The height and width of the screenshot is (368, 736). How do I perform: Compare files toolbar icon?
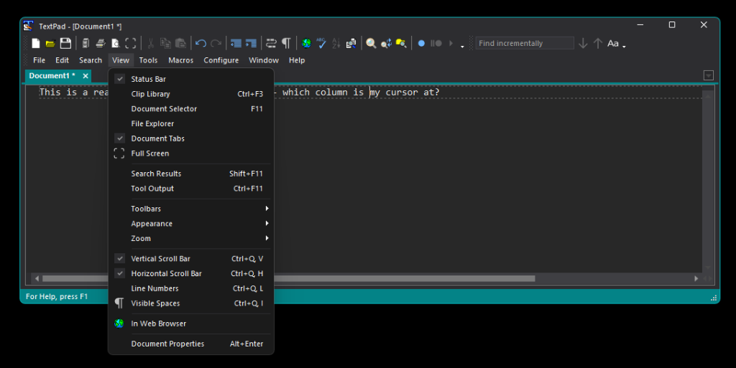click(x=351, y=43)
